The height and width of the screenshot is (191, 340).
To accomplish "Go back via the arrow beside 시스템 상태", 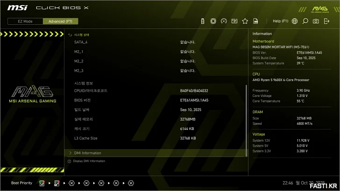I will (70, 35).
